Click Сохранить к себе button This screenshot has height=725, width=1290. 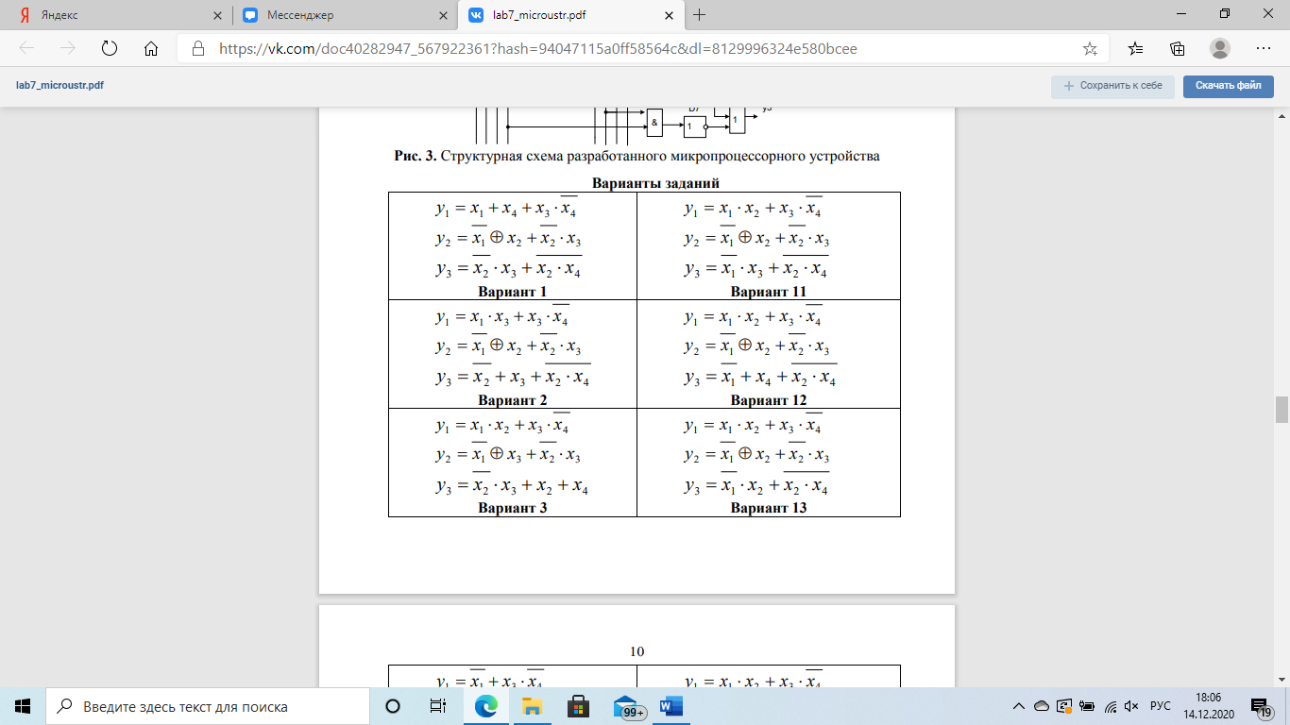1112,86
